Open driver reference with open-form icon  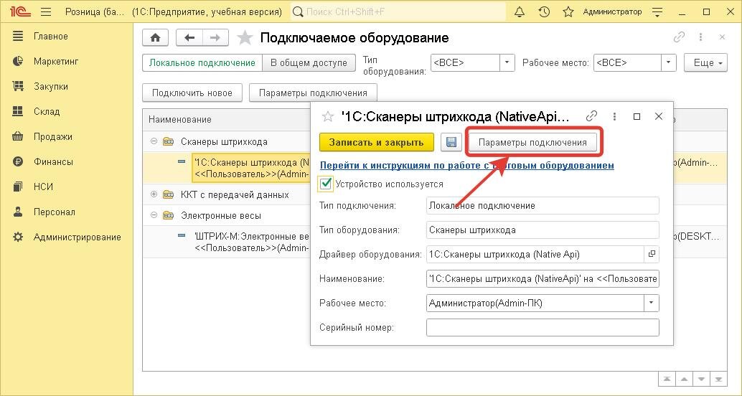[x=652, y=254]
